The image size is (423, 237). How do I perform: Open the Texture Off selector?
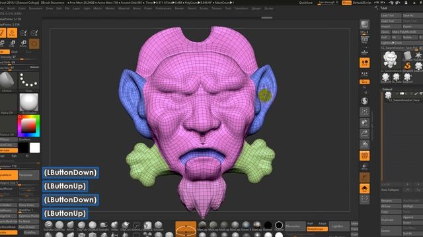coord(8,125)
